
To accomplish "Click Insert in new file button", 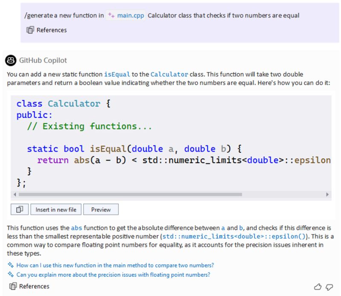I will pos(56,209).
